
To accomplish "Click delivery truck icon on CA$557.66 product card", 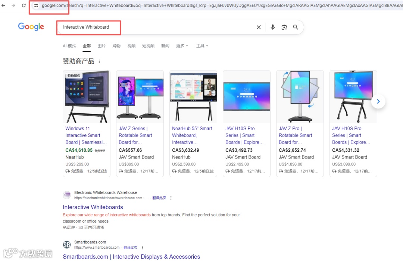I will point(121,171).
